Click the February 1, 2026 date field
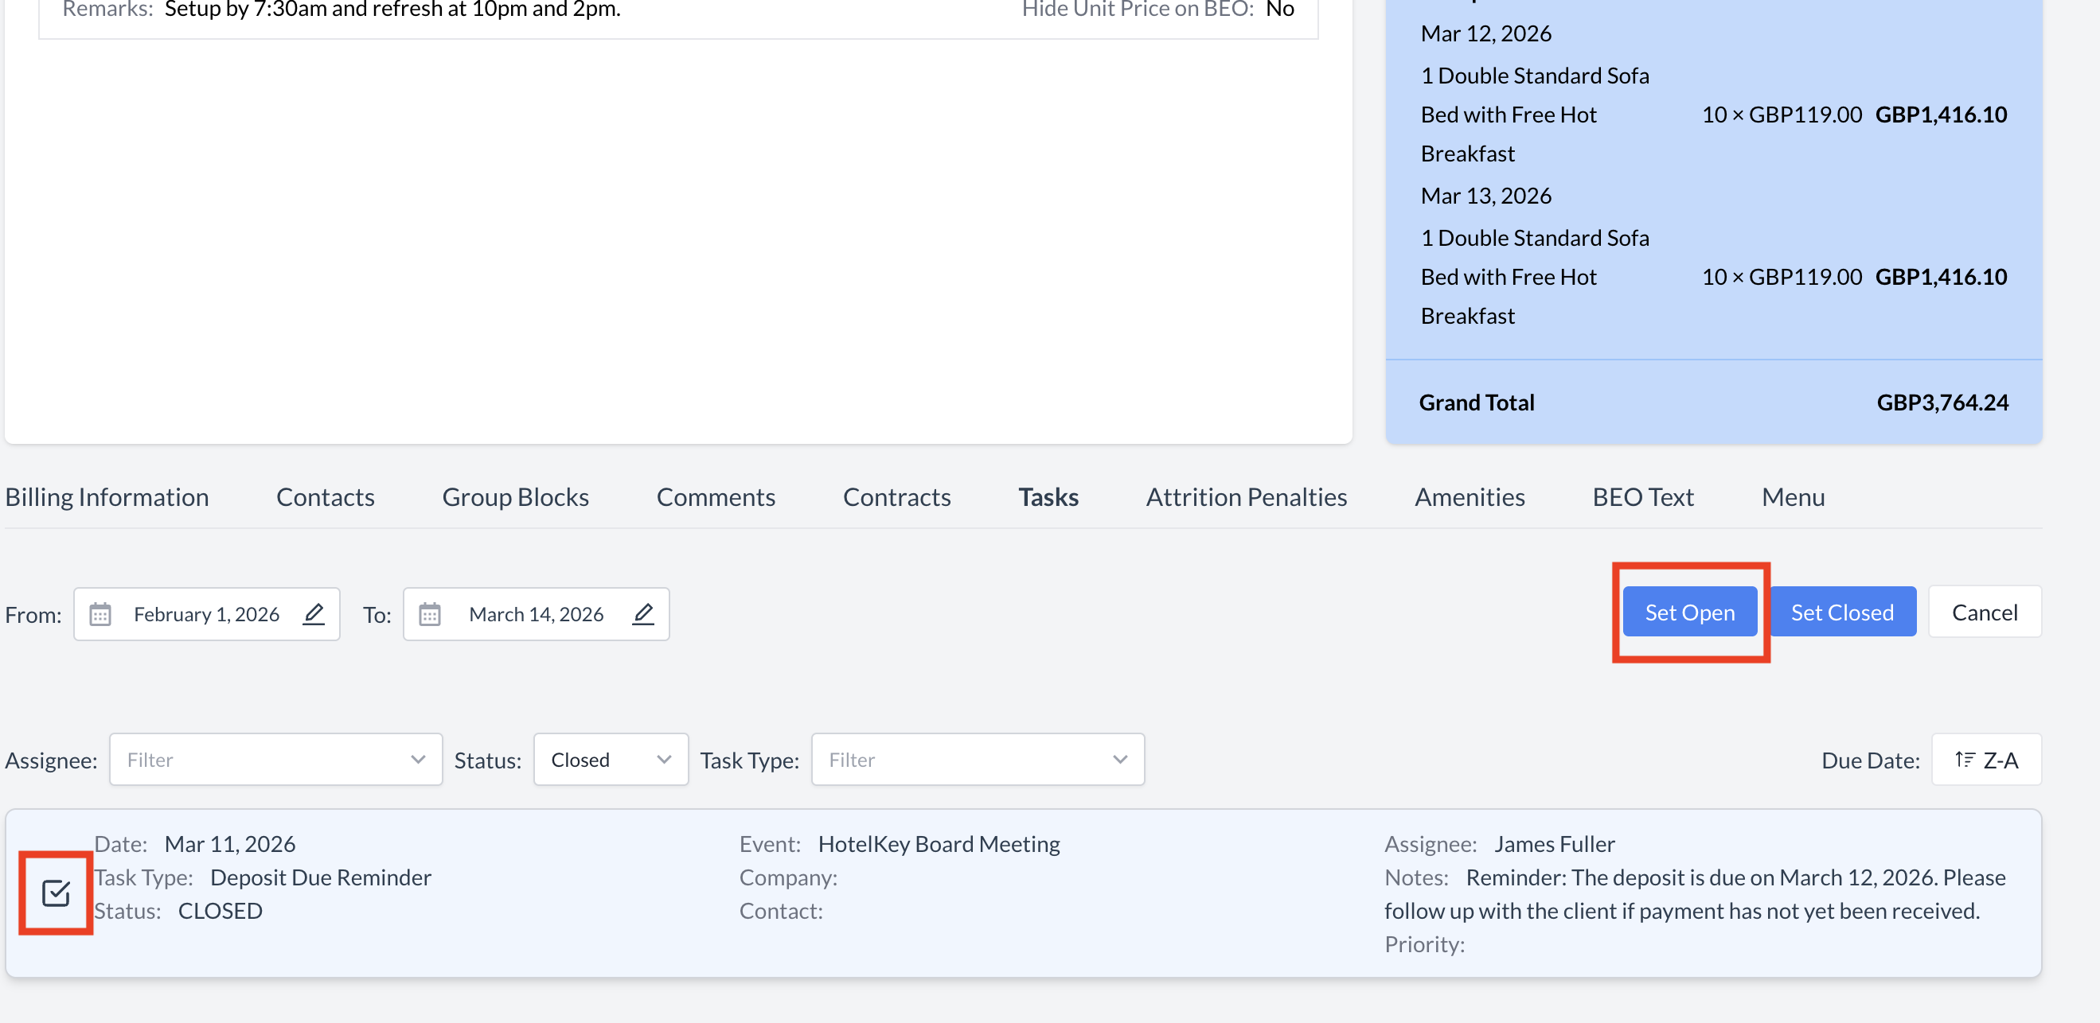2100x1023 pixels. click(x=206, y=614)
